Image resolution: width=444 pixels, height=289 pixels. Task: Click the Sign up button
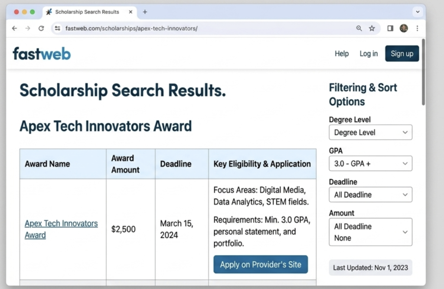pyautogui.click(x=402, y=53)
